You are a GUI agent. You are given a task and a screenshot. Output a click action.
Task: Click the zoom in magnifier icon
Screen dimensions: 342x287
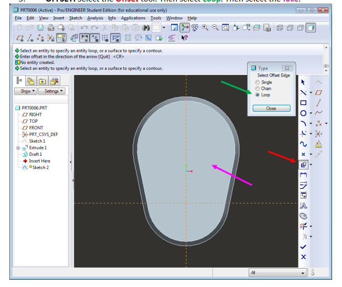[204, 27]
